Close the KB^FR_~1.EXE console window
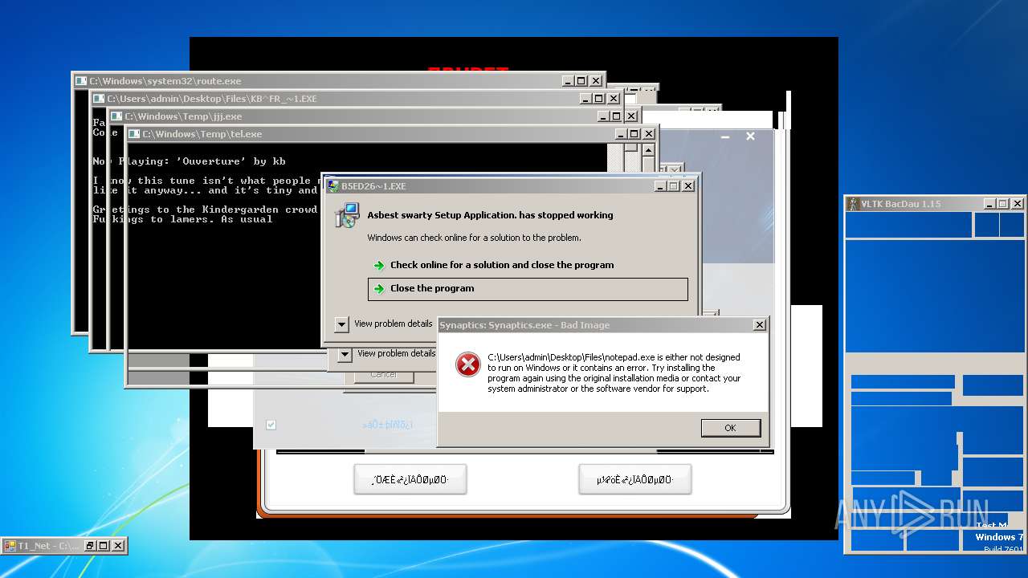The image size is (1028, 578). pos(614,99)
